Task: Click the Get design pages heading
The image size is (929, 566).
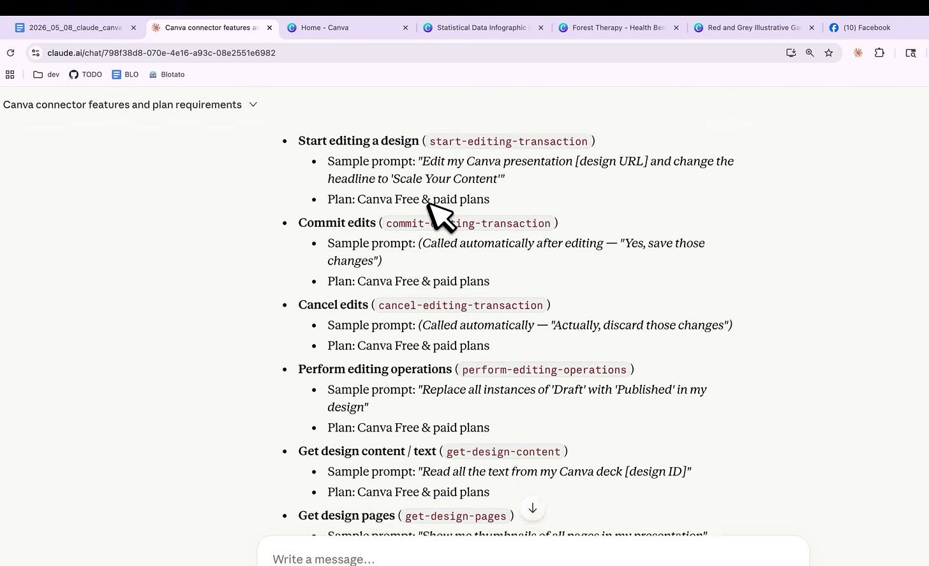Action: coord(346,516)
